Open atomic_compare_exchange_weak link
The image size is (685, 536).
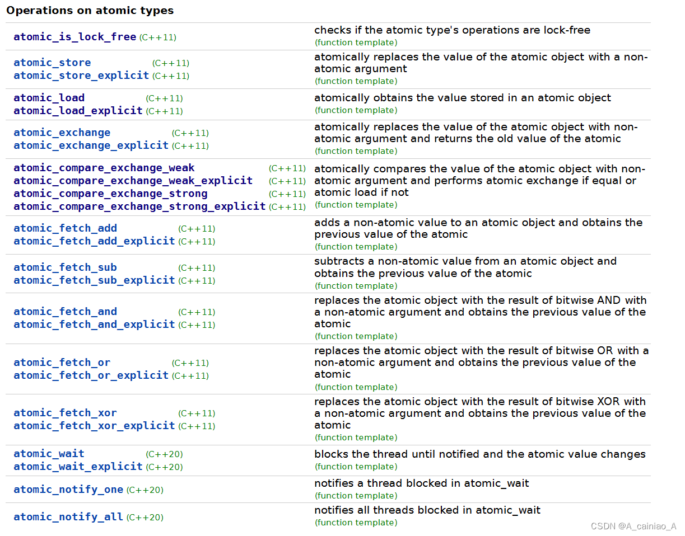[x=104, y=168]
